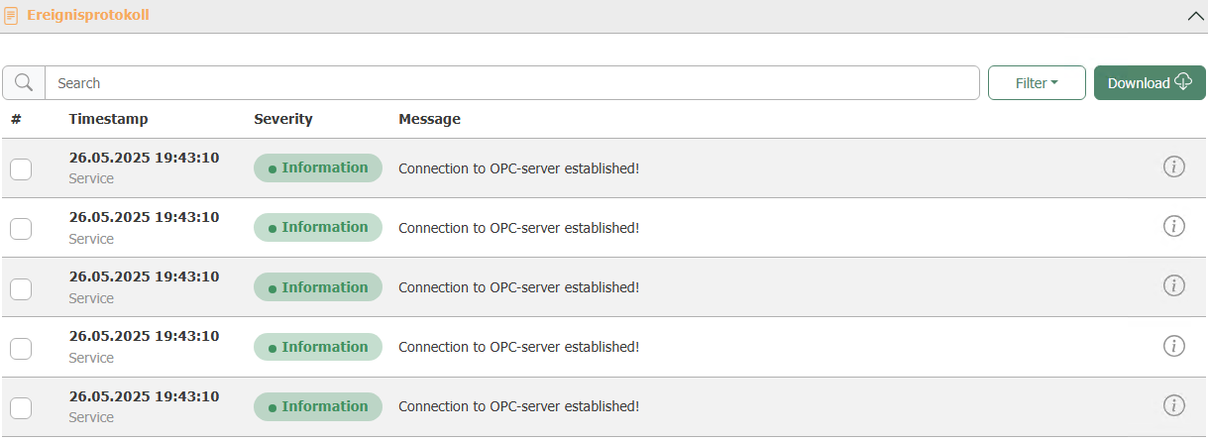Show info icon of third log entry
Viewport: 1208px width, 441px height.
1174,285
